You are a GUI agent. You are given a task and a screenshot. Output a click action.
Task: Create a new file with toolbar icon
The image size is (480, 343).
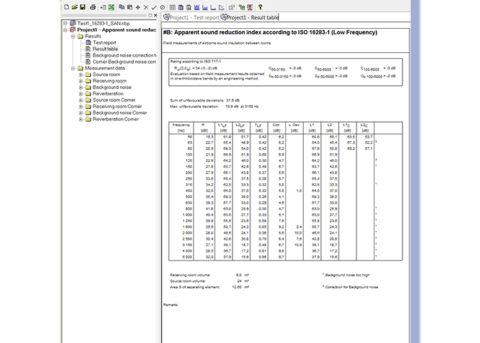pyautogui.click(x=67, y=7)
